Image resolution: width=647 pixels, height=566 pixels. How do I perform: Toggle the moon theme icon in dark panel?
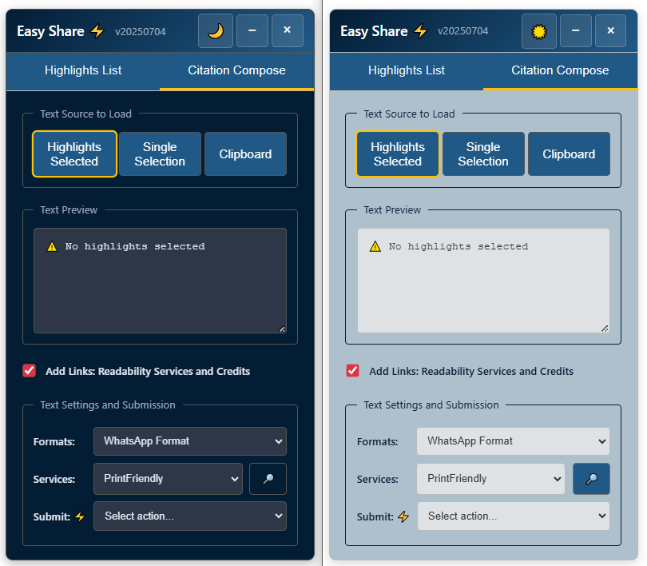pos(216,30)
